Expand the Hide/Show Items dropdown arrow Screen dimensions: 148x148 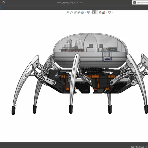[97, 12]
